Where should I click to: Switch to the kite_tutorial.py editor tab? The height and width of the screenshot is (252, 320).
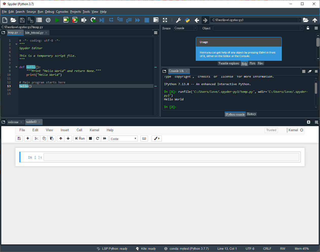[34, 33]
